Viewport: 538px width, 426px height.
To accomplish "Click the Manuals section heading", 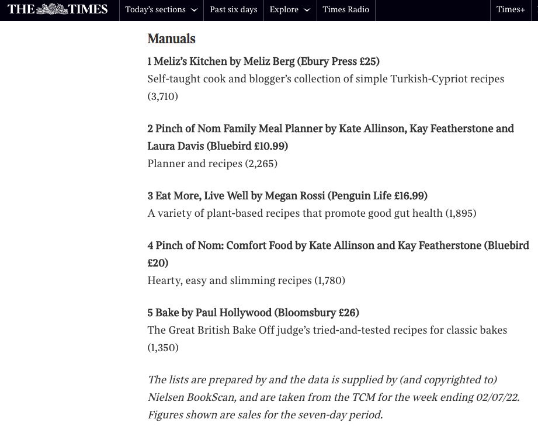I will (x=171, y=39).
